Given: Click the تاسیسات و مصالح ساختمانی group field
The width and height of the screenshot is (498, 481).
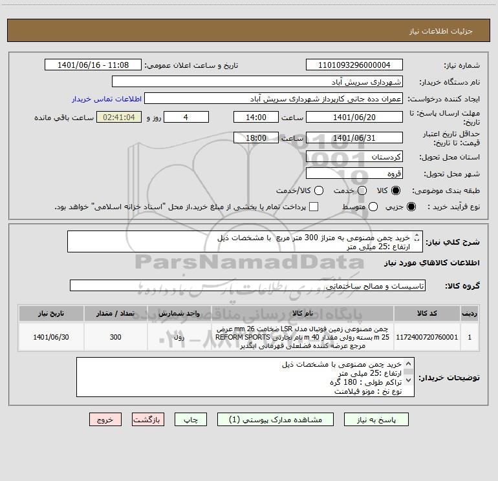Looking at the screenshot, I should (248, 285).
